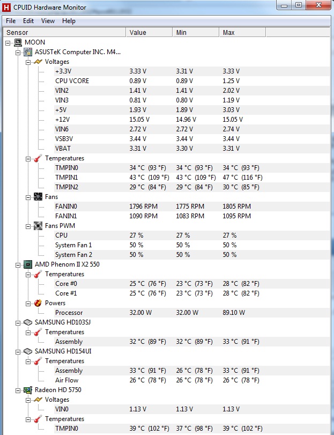Screen dimensions: 334x435
Task: Click the motherboard Temperatures thermometer icon
Action: (38, 158)
